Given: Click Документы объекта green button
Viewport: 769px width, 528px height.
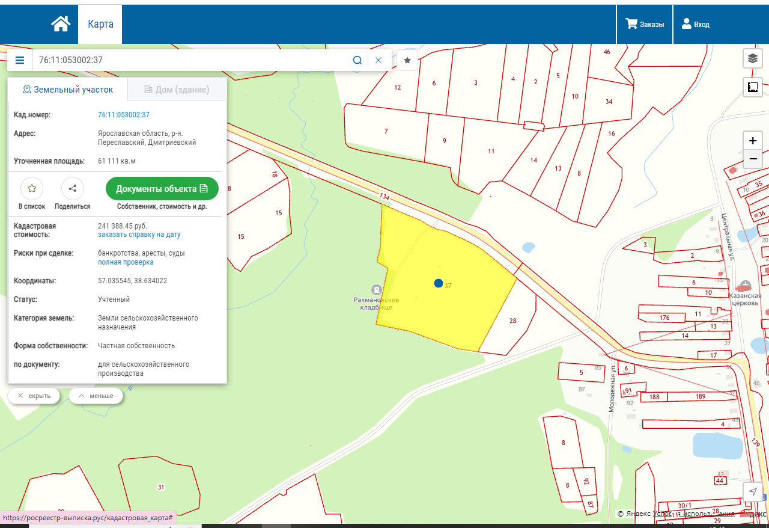Looking at the screenshot, I should (x=162, y=188).
